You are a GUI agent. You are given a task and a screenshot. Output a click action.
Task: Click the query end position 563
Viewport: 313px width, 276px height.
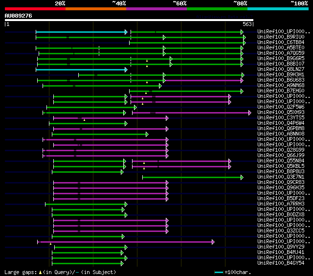click(x=247, y=24)
